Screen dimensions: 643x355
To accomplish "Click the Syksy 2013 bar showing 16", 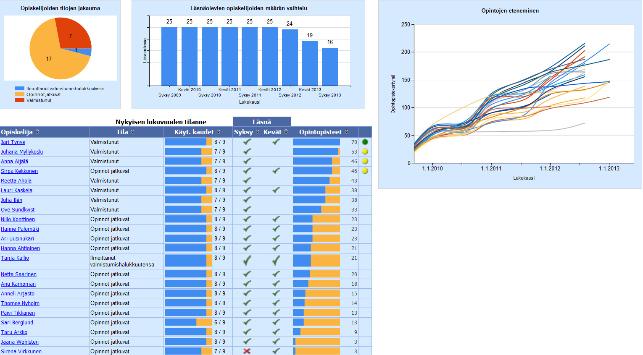I will tap(330, 67).
